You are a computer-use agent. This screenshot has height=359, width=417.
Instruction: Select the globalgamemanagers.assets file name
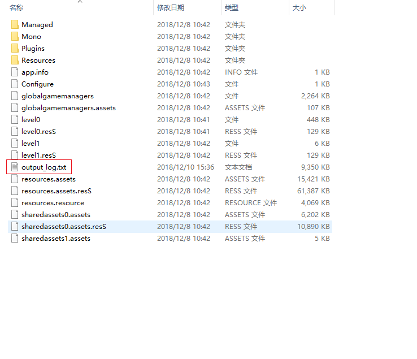click(x=68, y=108)
